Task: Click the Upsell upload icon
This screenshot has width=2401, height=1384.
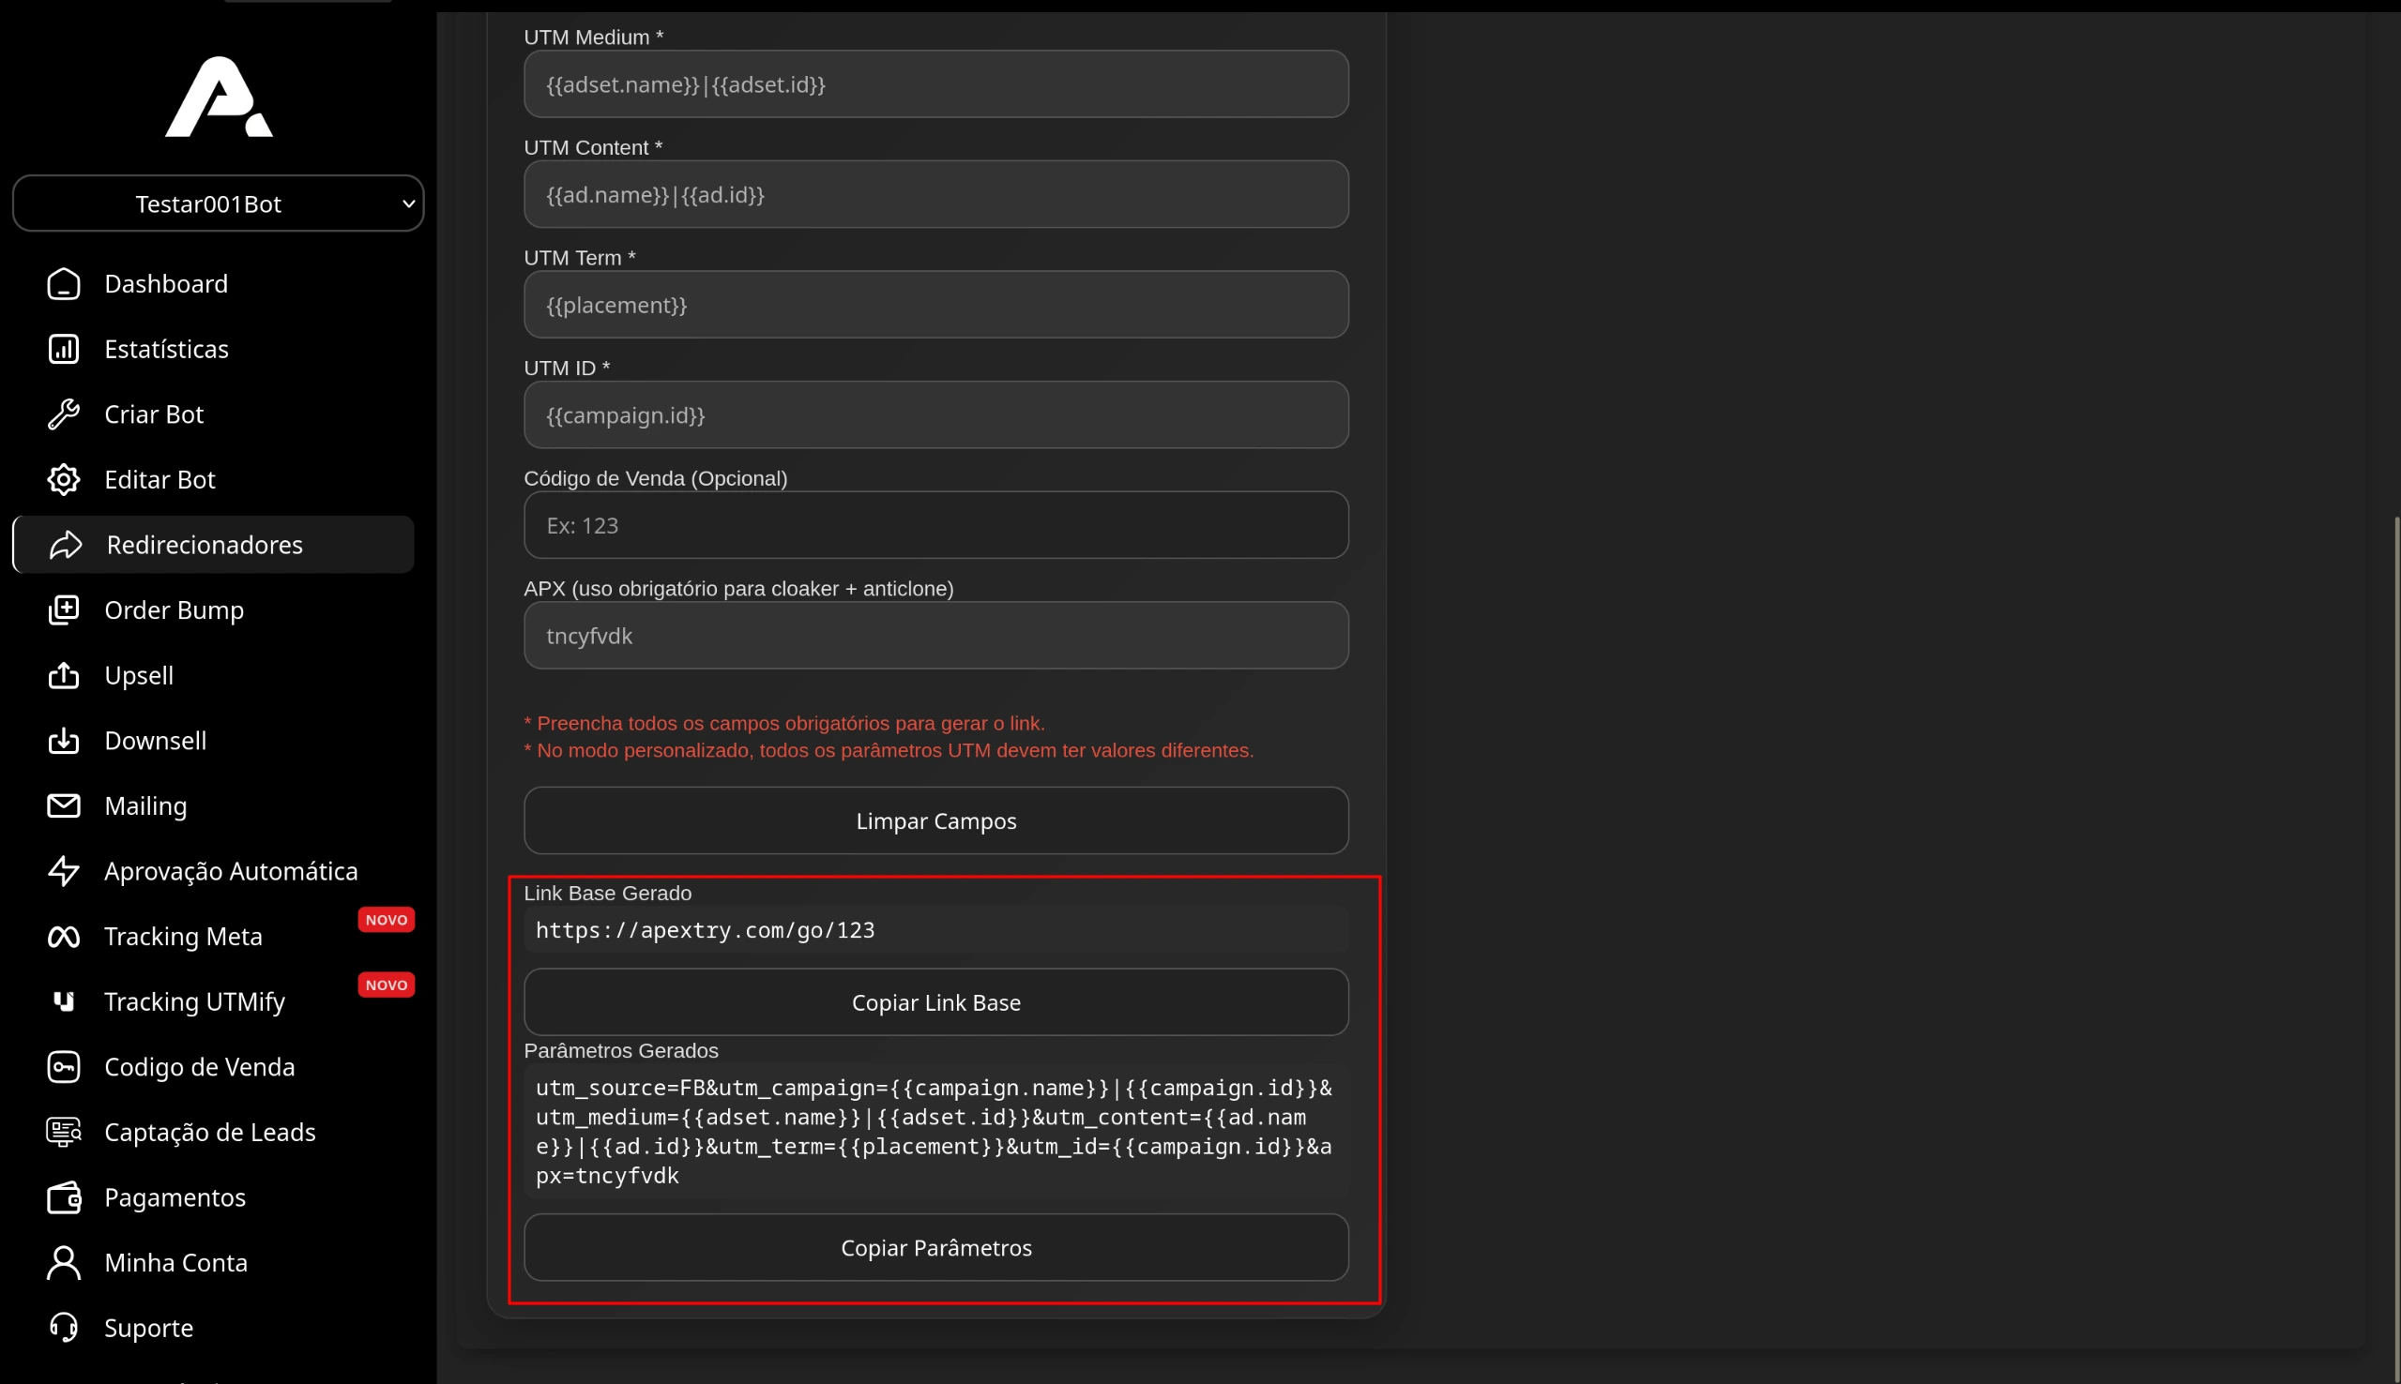Action: point(64,676)
